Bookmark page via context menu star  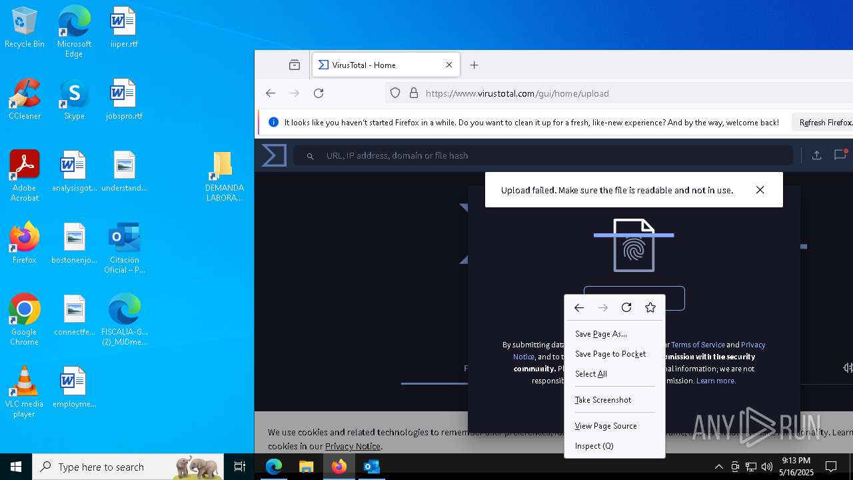(x=650, y=307)
